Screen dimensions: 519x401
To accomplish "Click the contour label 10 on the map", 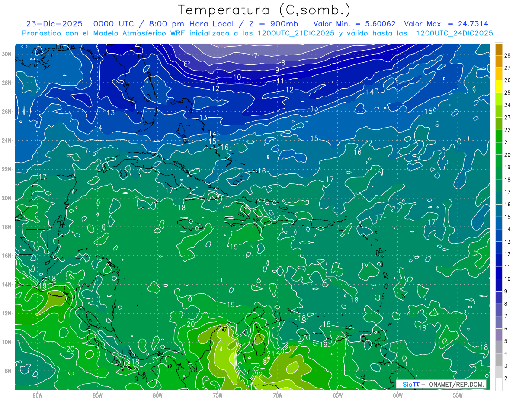I will pos(237,77).
